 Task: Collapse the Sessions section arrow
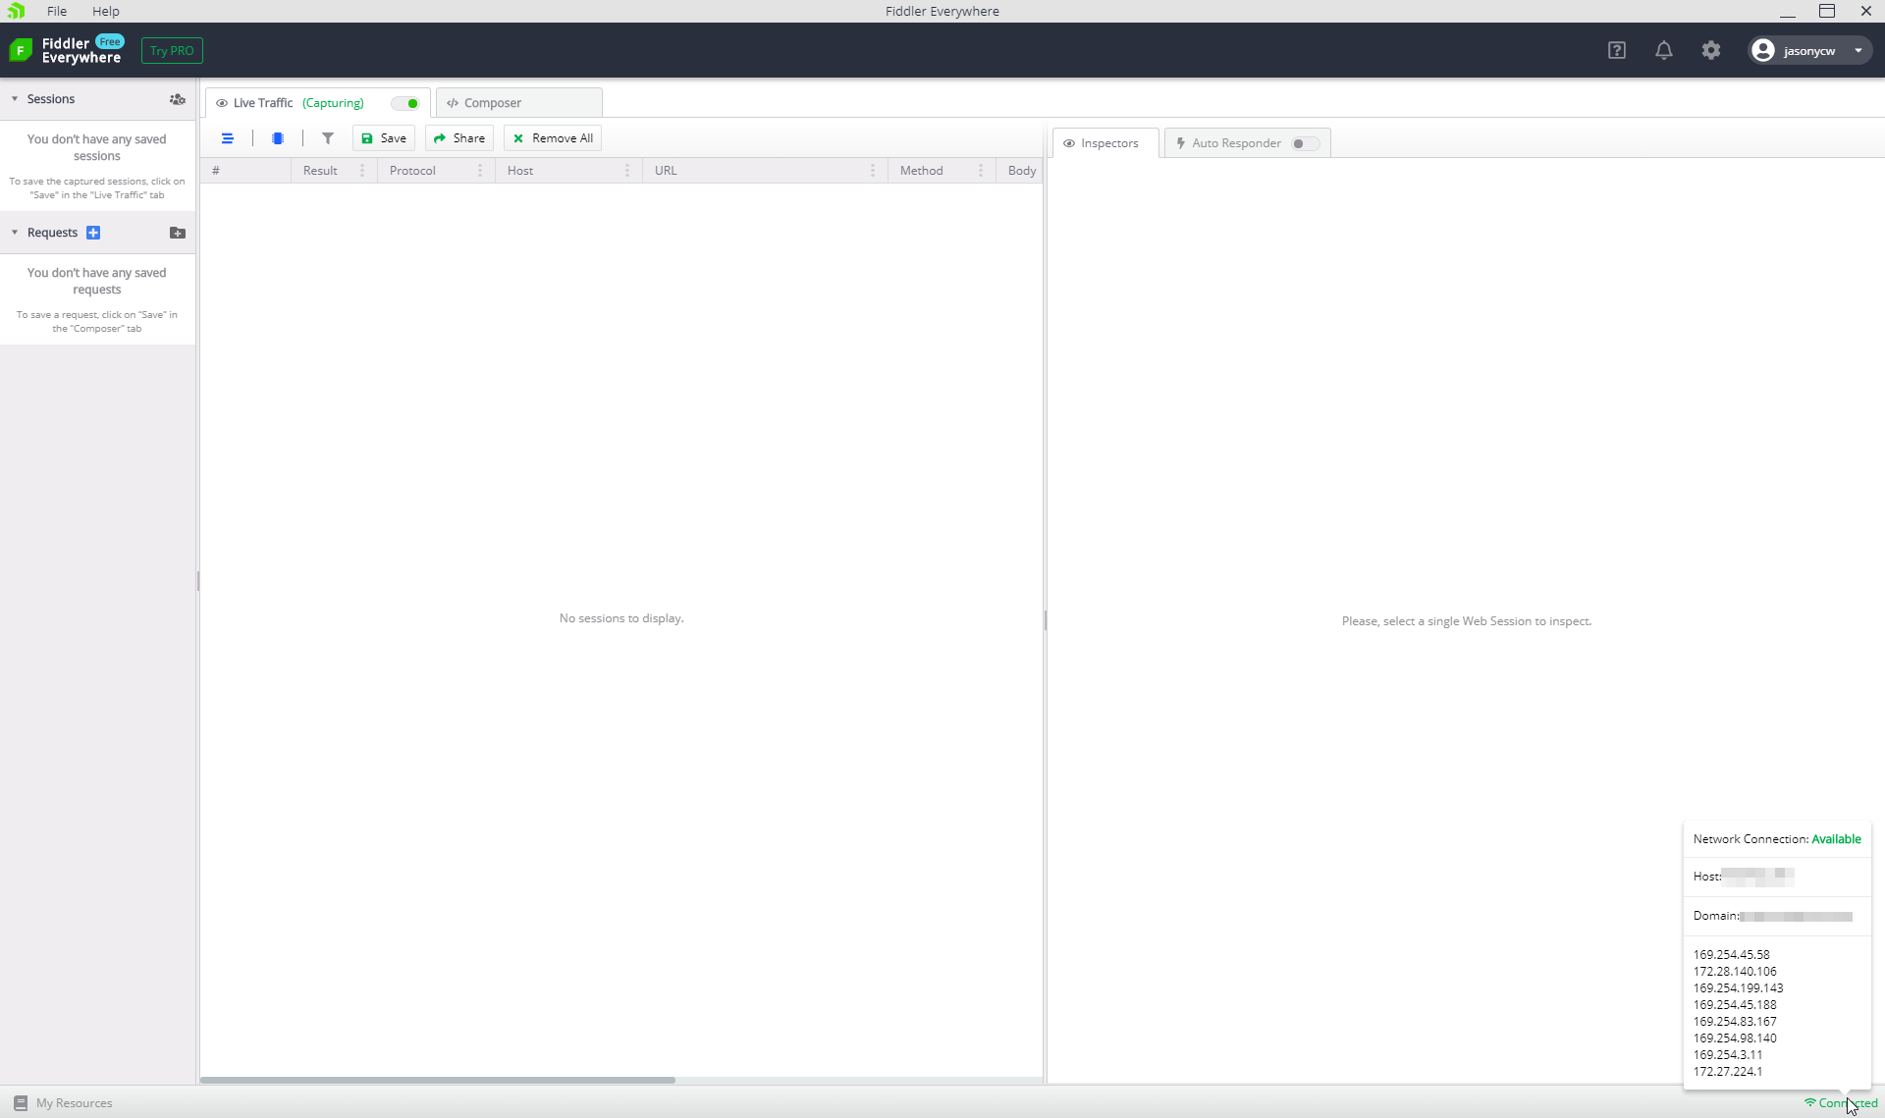[x=15, y=99]
